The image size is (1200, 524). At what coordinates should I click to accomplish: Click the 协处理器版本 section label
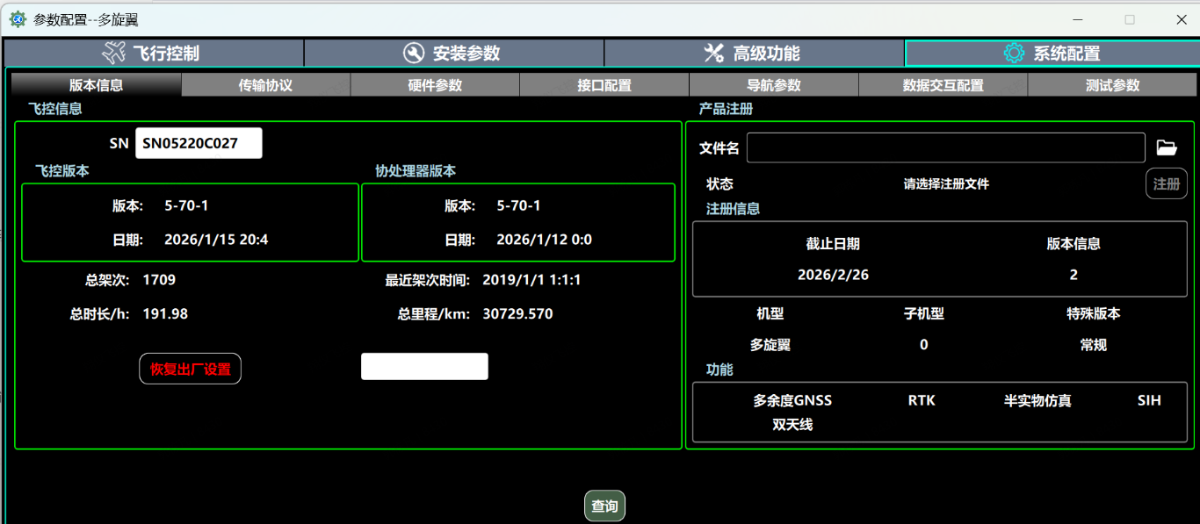coord(416,171)
